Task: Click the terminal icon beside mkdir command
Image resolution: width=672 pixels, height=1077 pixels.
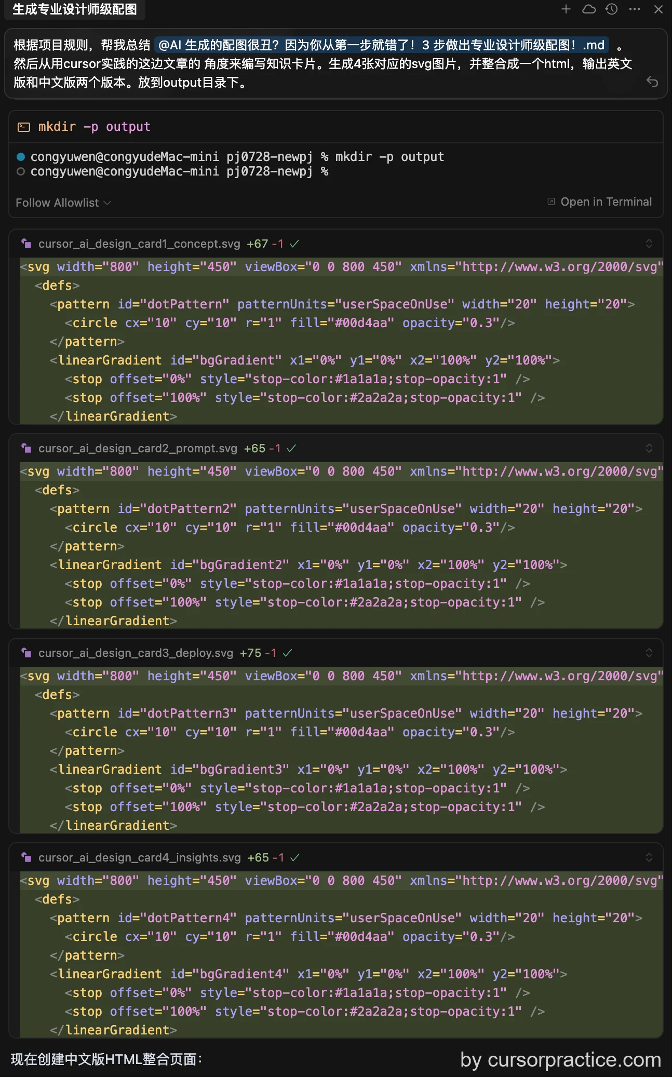Action: [x=24, y=127]
